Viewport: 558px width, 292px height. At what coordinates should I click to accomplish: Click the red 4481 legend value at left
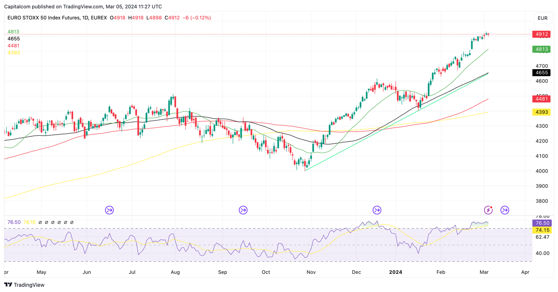point(13,46)
